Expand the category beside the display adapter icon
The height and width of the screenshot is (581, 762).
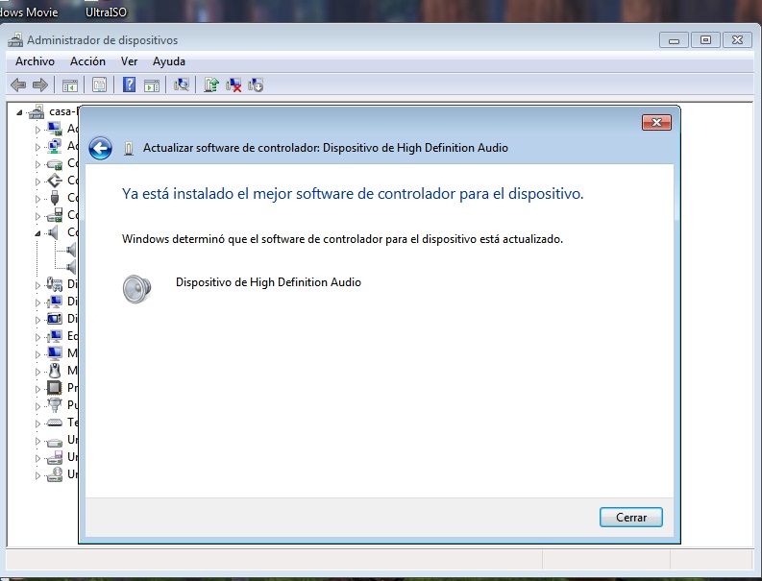[37, 130]
